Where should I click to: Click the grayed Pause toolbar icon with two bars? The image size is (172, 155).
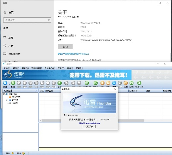[25, 83]
